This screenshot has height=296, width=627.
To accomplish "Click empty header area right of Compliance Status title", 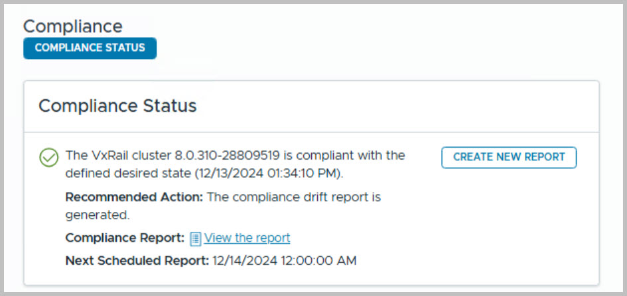I will click(x=398, y=106).
